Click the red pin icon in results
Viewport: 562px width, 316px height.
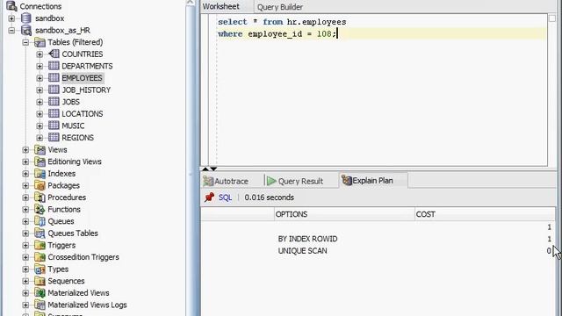click(x=209, y=197)
